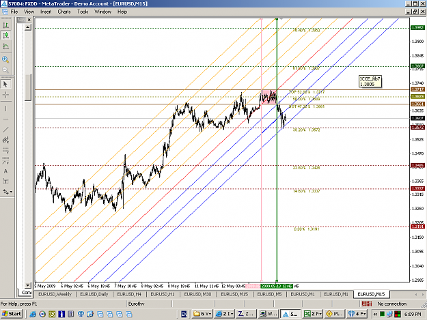Switch to Candlesticks chart type

coord(5,35)
